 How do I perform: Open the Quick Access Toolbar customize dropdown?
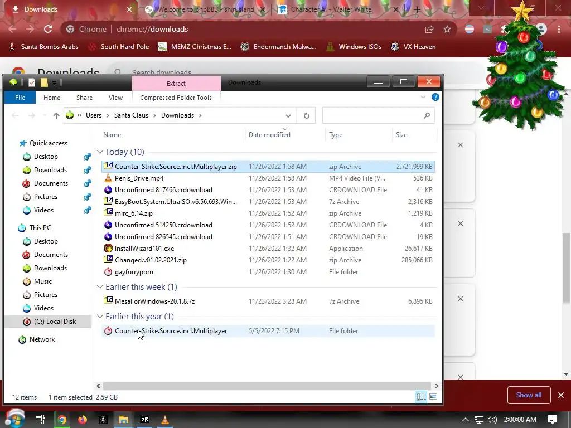point(54,84)
